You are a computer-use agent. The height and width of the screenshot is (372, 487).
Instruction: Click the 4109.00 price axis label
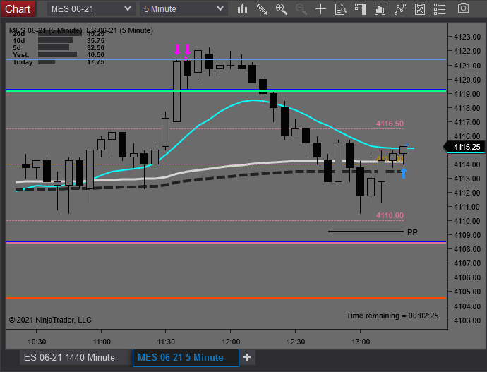coord(467,235)
